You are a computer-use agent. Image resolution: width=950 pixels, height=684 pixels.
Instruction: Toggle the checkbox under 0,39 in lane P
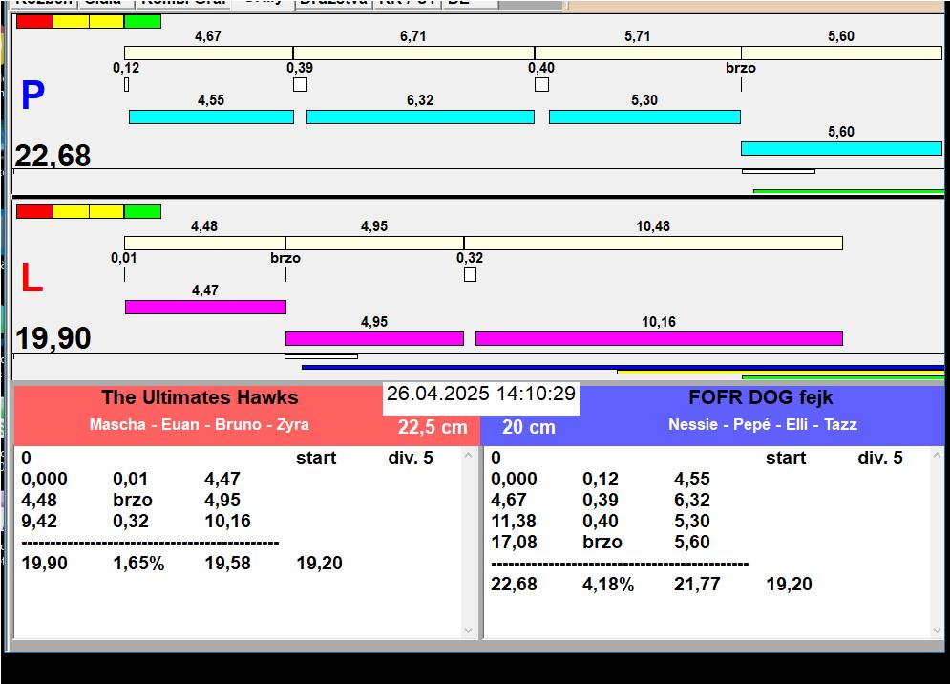click(x=300, y=84)
